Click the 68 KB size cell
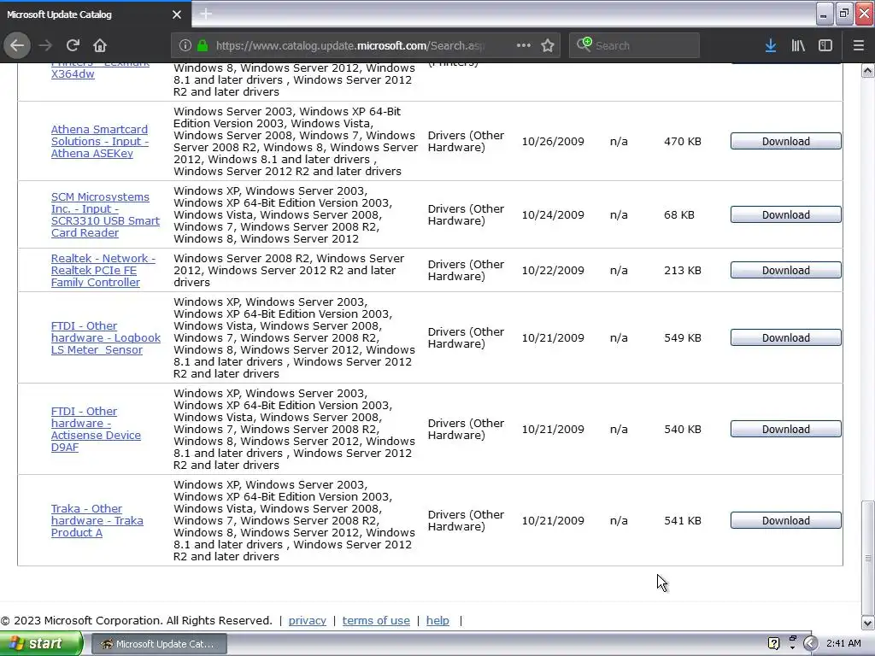 pos(679,214)
